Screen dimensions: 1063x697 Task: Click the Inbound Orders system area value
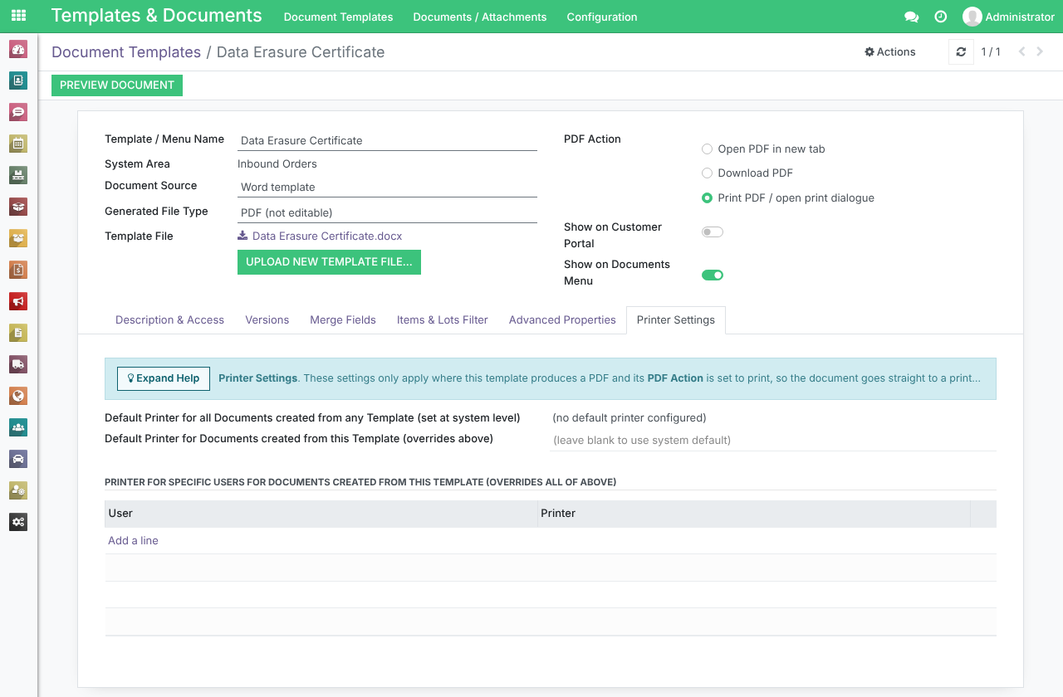[x=277, y=164]
